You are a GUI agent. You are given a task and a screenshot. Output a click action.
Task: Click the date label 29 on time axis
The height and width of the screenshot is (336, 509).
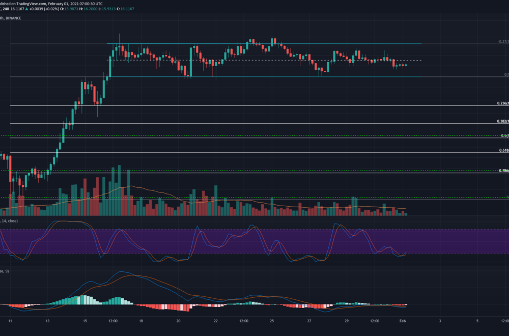click(346, 321)
